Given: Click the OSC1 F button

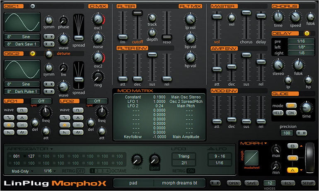Looking at the screenshot, I should [33, 6].
